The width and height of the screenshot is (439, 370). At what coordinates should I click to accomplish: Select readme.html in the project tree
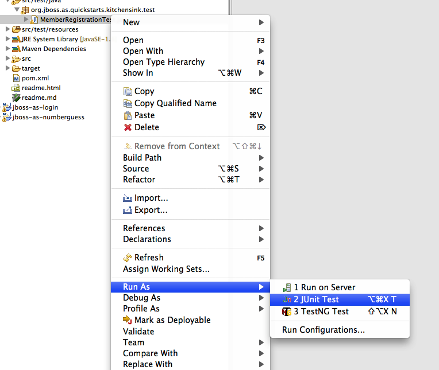[41, 88]
